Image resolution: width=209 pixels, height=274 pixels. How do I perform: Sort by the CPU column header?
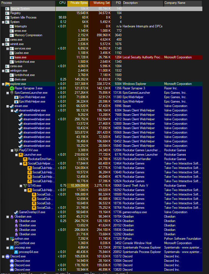[x=61, y=3]
